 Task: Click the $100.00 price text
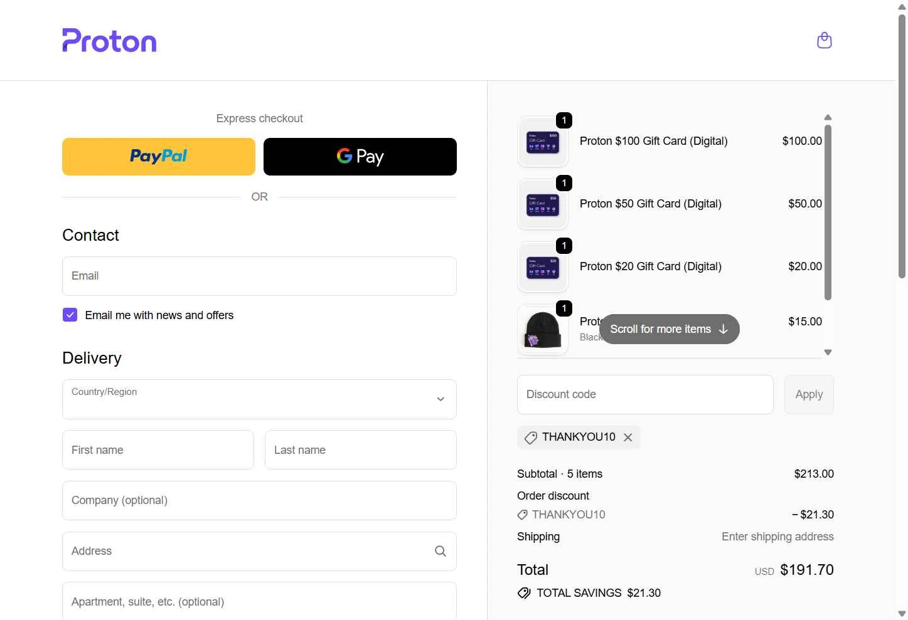point(802,141)
